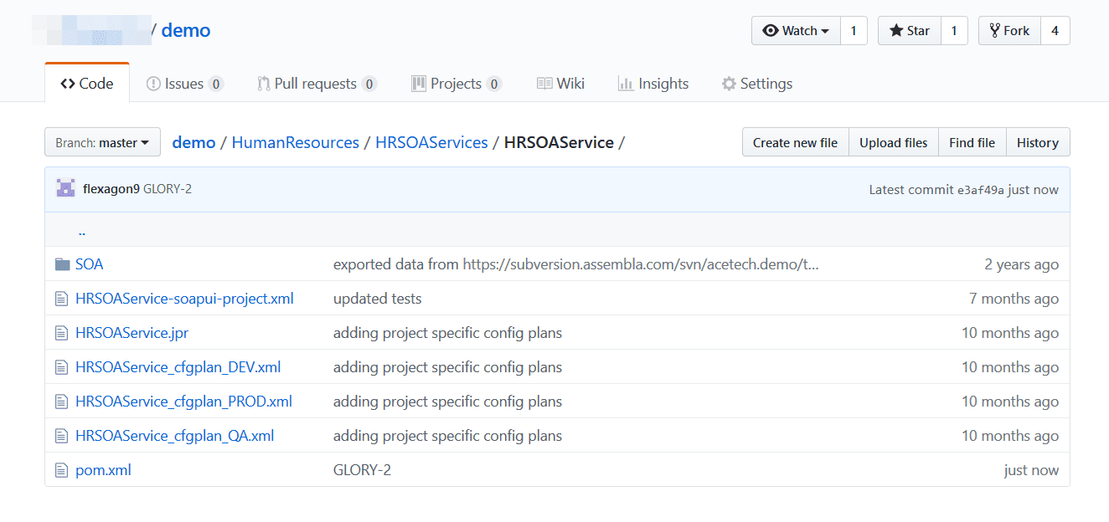Click the Settings gear icon tab

pyautogui.click(x=729, y=84)
